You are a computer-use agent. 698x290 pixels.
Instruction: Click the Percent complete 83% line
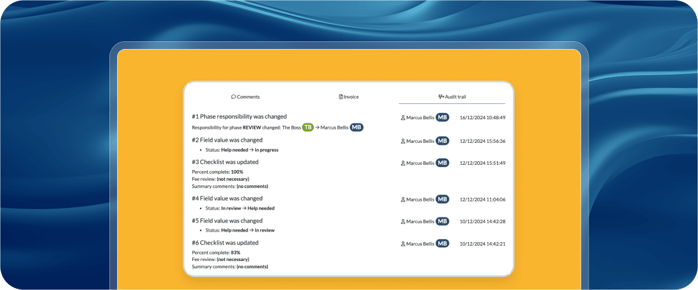216,253
